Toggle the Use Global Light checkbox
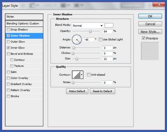 [101, 39]
